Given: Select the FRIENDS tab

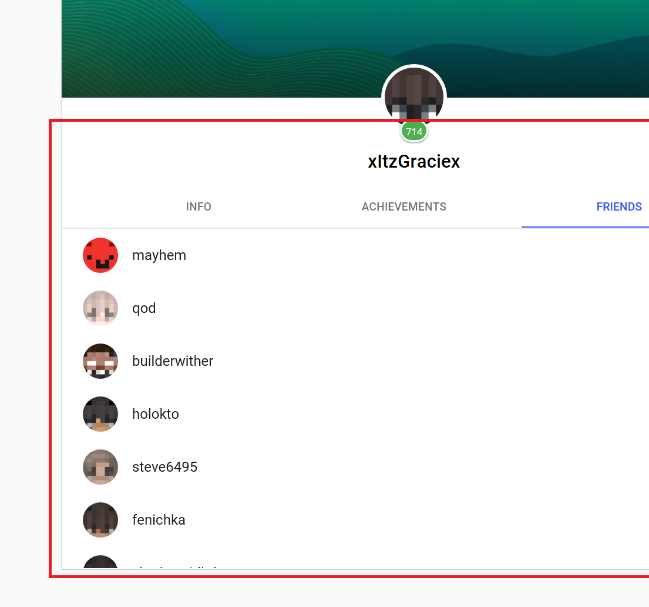Looking at the screenshot, I should [619, 206].
